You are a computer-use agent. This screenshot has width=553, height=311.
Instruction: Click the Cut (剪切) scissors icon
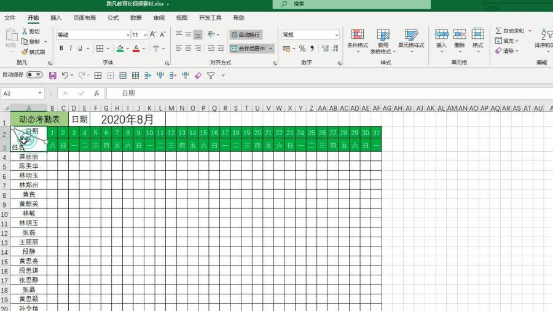(x=25, y=31)
